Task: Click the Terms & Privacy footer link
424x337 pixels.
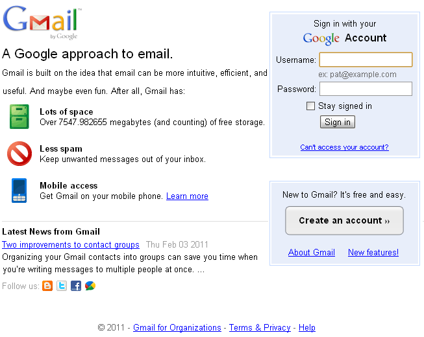Action: pyautogui.click(x=260, y=328)
